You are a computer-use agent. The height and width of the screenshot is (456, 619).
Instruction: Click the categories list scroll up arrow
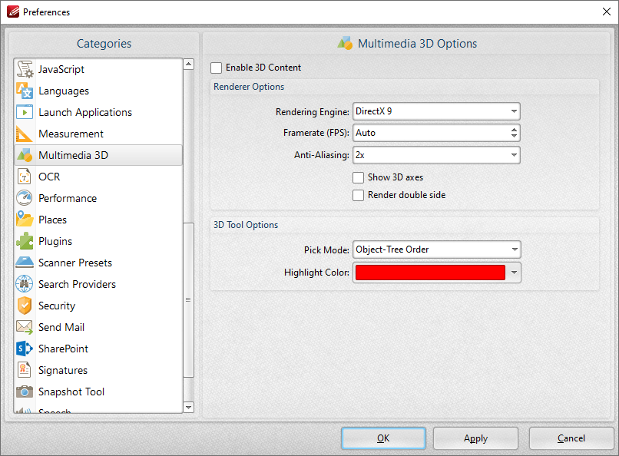189,64
